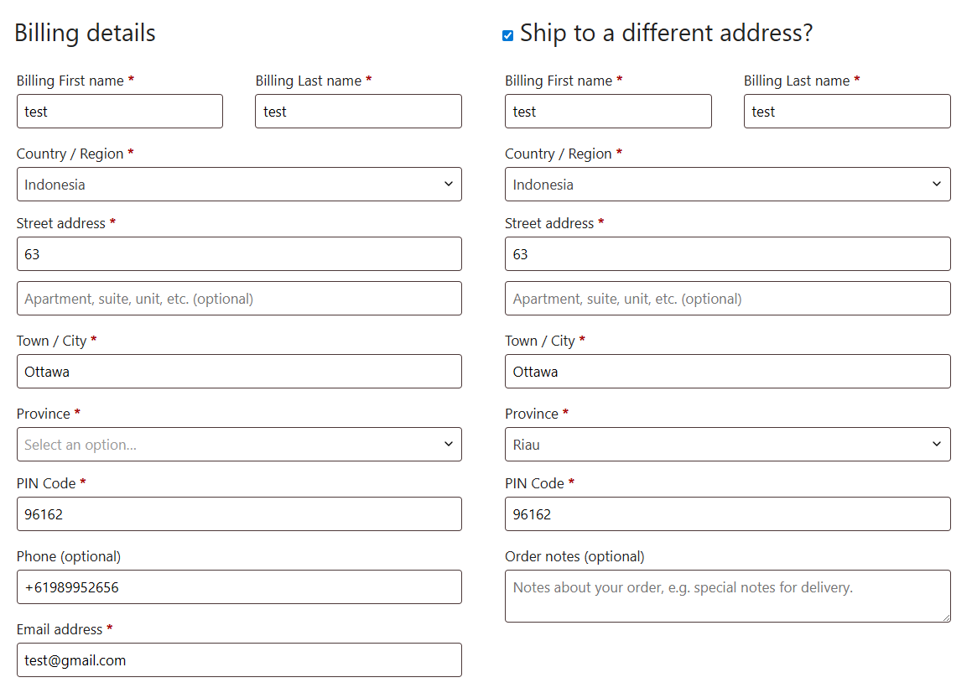This screenshot has height=688, width=972.
Task: Click billing First name field
Action: tap(120, 112)
